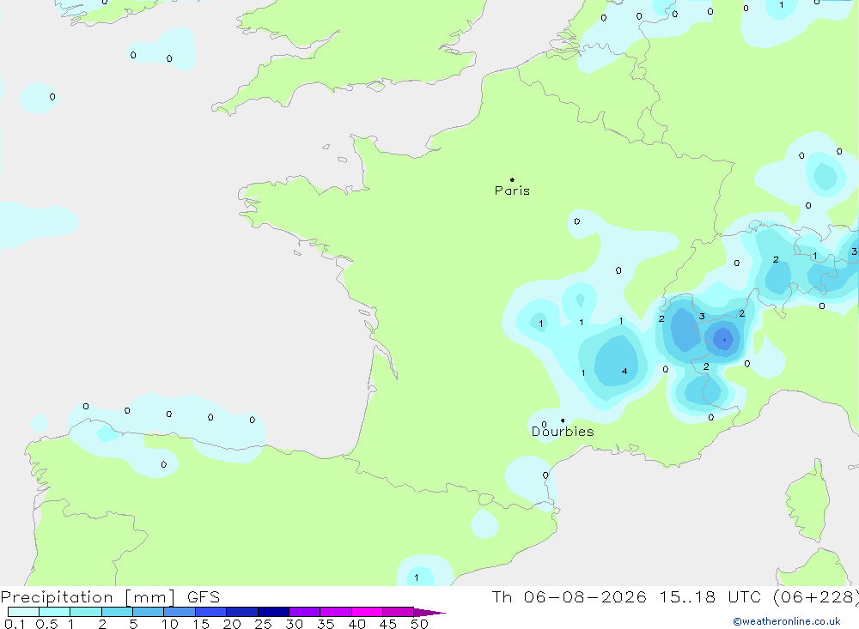Click the legend scale label '0.1'
This screenshot has width=859, height=629.
pyautogui.click(x=15, y=624)
